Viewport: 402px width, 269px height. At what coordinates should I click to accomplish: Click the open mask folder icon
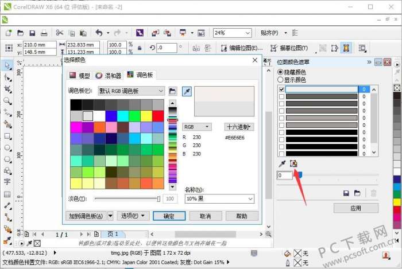coord(357,193)
